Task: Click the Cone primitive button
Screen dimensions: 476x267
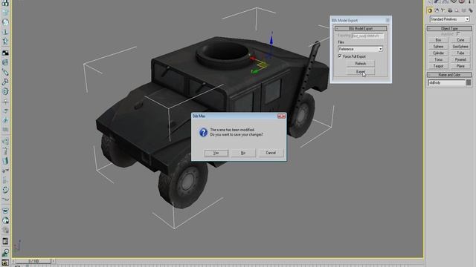Action: click(x=460, y=40)
